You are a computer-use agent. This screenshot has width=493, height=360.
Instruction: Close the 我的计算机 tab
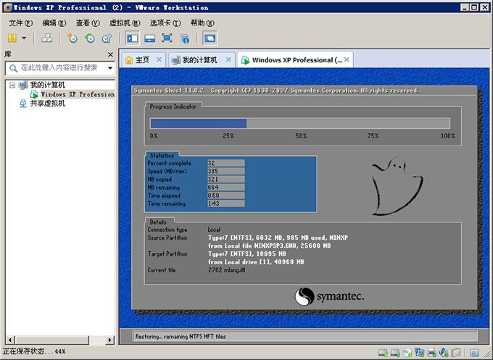click(228, 59)
